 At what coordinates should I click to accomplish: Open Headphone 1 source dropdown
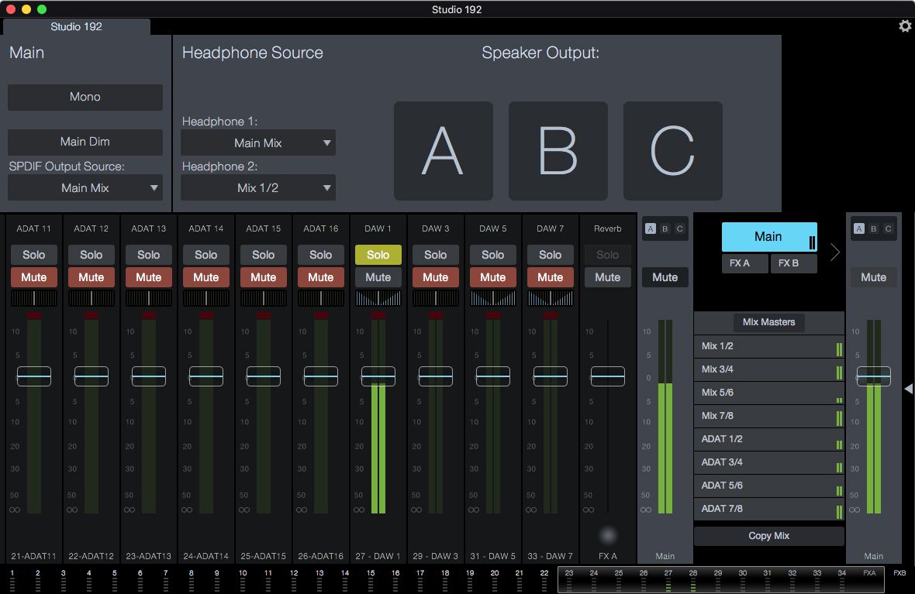258,142
